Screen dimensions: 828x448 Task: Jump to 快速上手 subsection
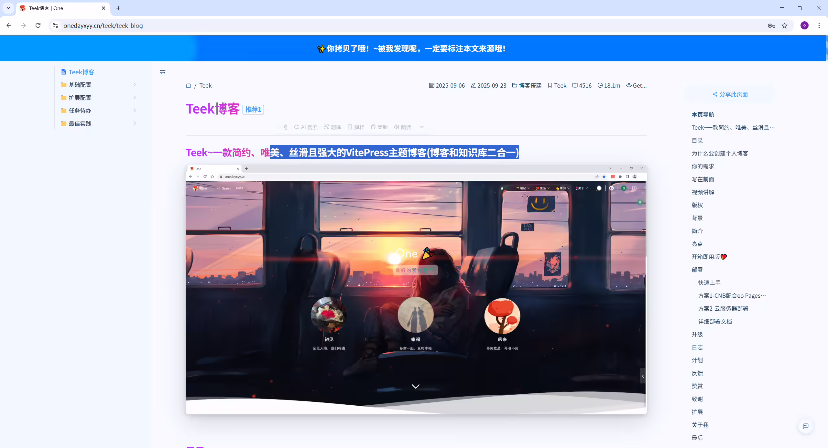(709, 283)
